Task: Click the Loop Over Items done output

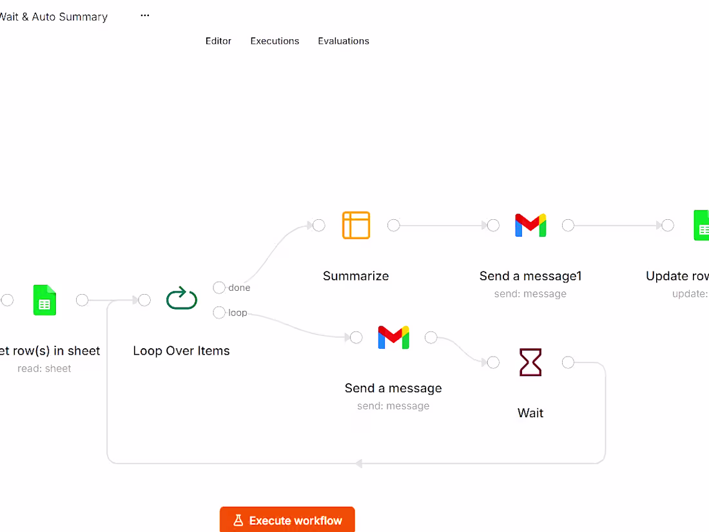Action: click(x=219, y=288)
